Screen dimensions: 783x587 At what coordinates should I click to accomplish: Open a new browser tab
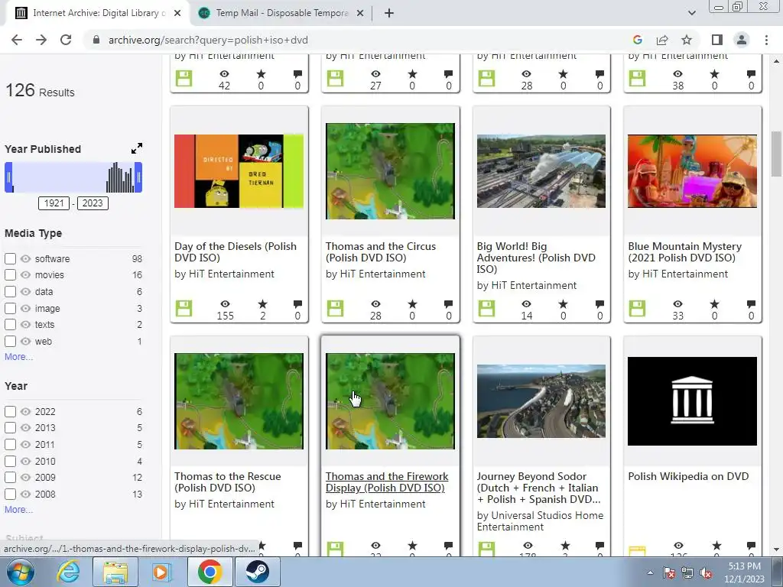[x=389, y=14]
